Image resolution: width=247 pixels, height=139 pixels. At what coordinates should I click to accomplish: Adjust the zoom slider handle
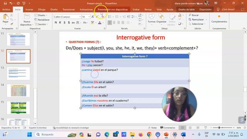click(219, 128)
